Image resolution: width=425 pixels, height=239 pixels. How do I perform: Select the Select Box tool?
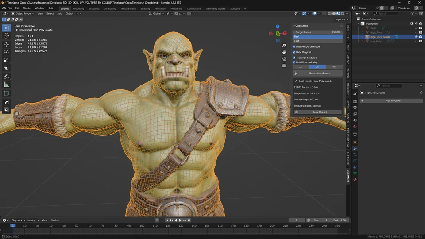[6, 28]
